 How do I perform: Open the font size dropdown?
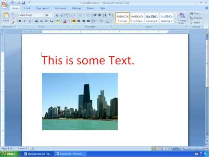[x=53, y=15]
